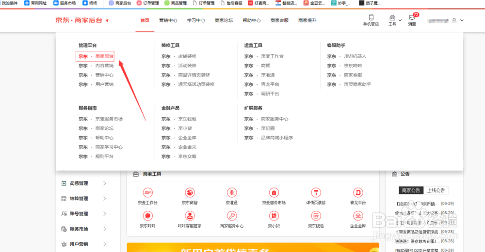Open the 京东·店铺装修 link
The width and height of the screenshot is (485, 252).
coord(179,56)
